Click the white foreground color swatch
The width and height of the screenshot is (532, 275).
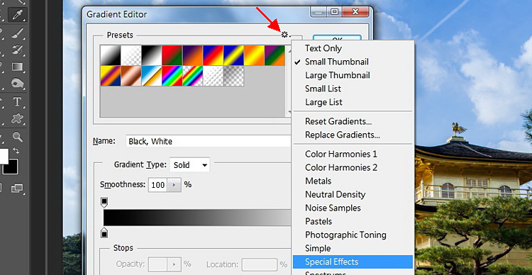point(4,157)
